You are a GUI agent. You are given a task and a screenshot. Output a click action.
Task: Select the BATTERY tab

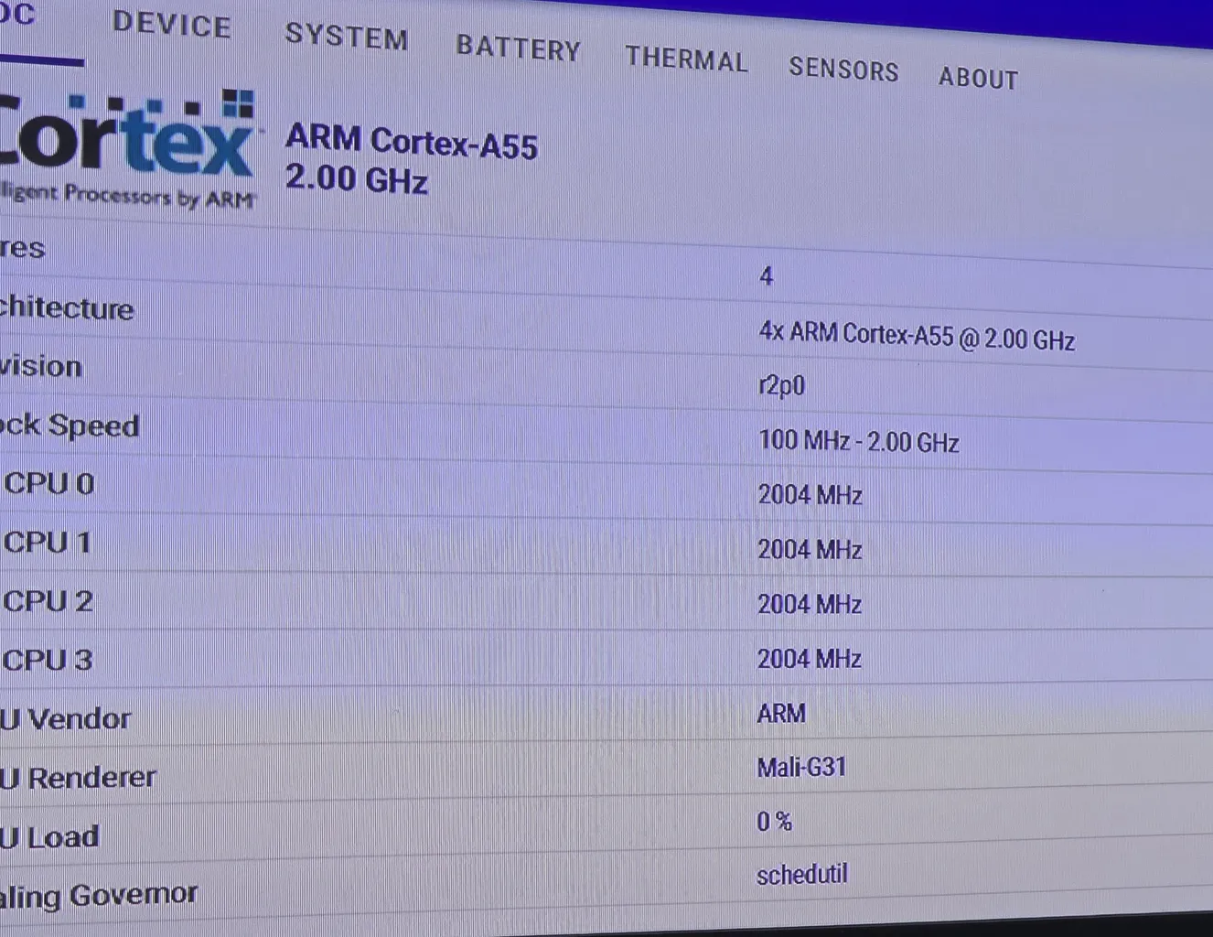tap(518, 48)
